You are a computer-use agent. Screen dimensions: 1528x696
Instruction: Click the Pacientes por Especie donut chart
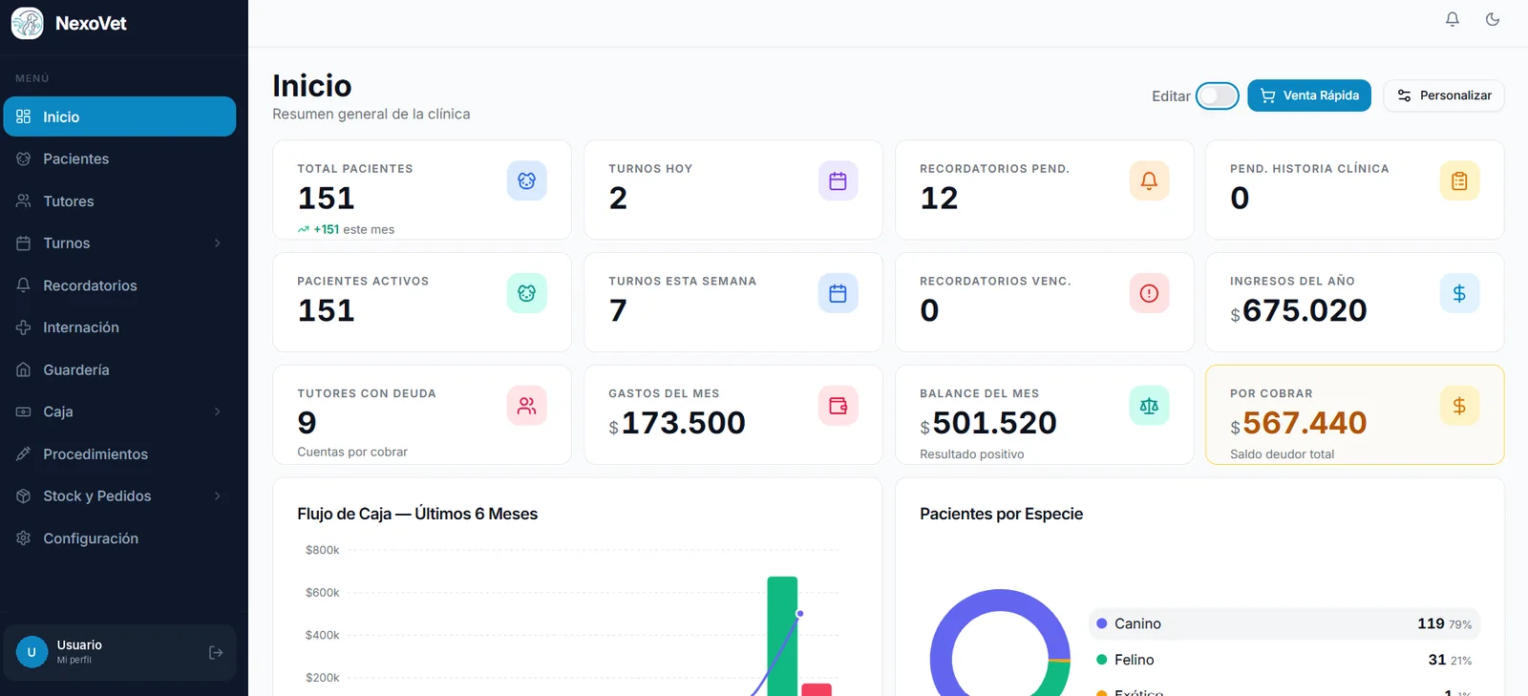coord(1000,644)
